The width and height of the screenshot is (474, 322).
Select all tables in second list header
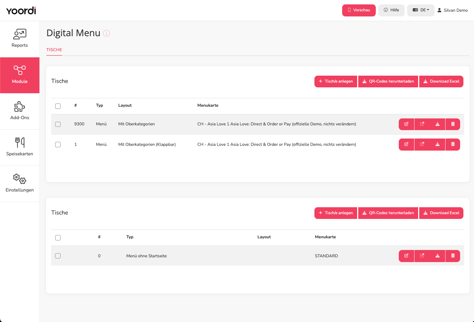(x=58, y=238)
